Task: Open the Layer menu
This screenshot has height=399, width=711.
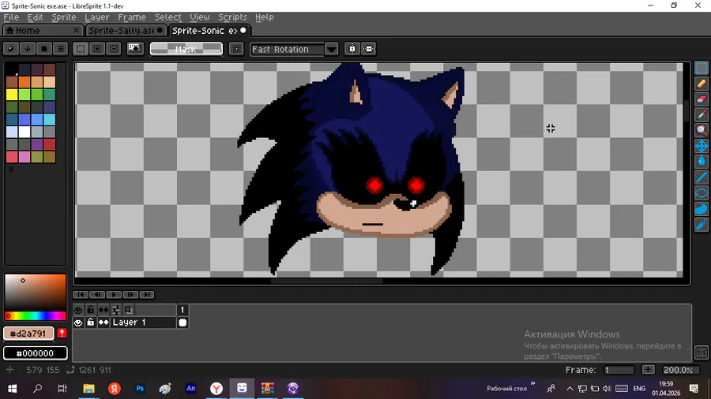Action: coord(96,17)
